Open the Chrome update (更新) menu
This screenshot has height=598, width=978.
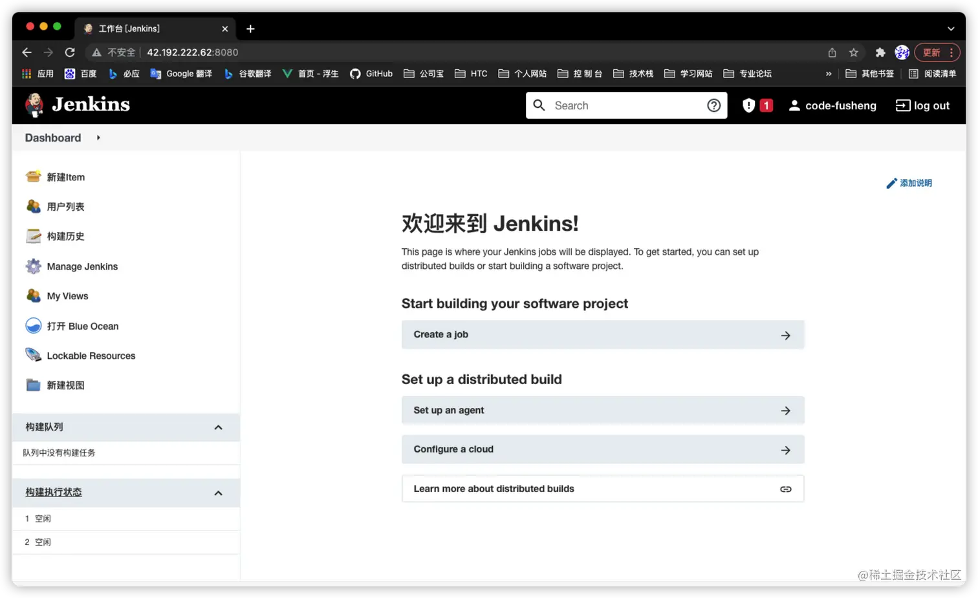tap(937, 52)
